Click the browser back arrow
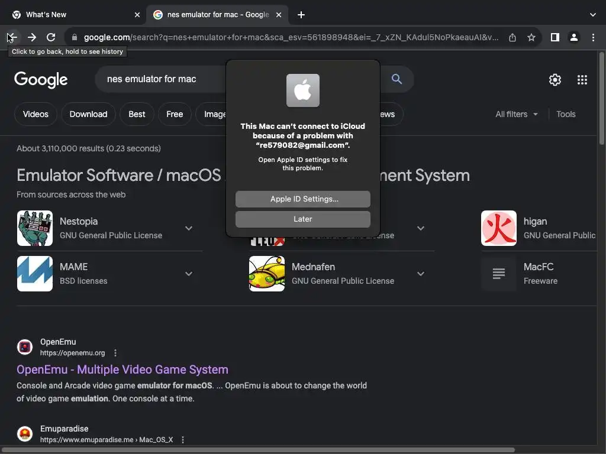This screenshot has width=606, height=454. click(x=12, y=37)
